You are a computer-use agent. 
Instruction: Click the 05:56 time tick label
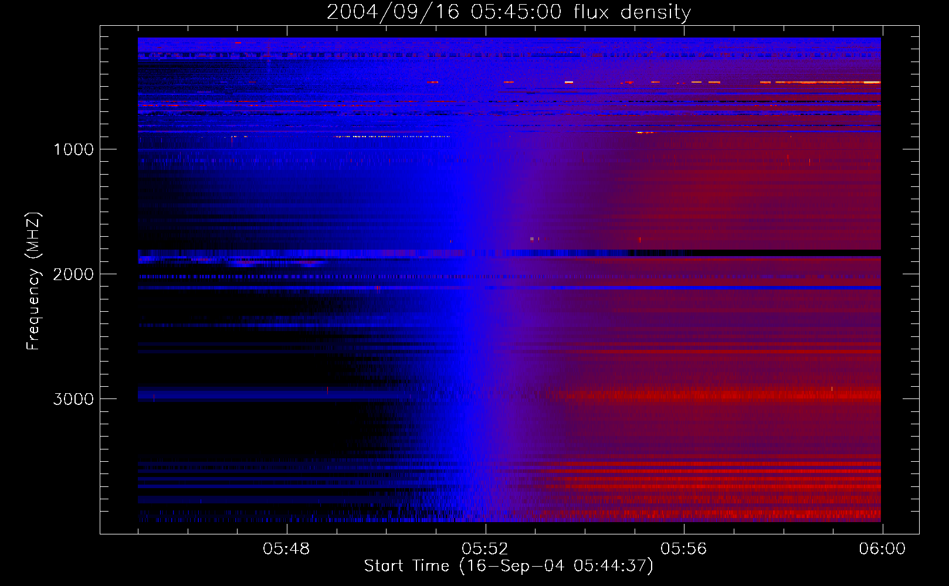pos(684,549)
